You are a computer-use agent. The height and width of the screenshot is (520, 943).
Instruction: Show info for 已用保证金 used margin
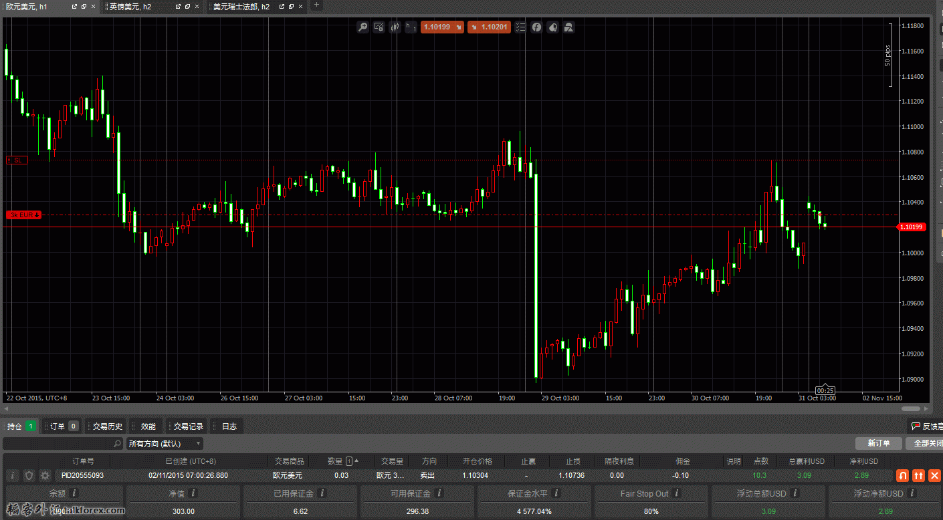[x=322, y=493]
